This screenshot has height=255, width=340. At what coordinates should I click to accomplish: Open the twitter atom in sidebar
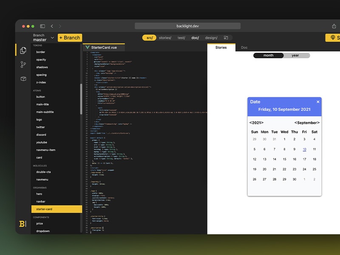40,127
